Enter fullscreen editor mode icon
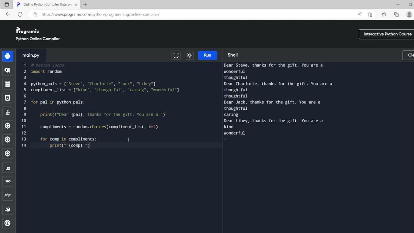414x233 pixels. click(176, 55)
